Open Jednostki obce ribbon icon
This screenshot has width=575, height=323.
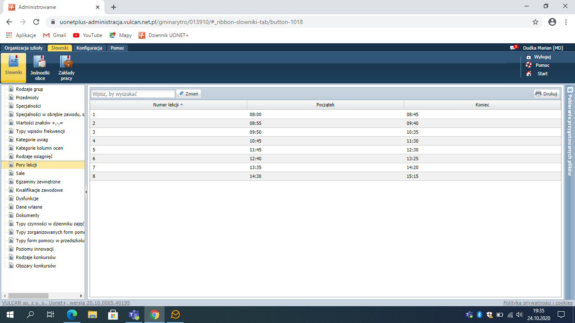tap(40, 62)
